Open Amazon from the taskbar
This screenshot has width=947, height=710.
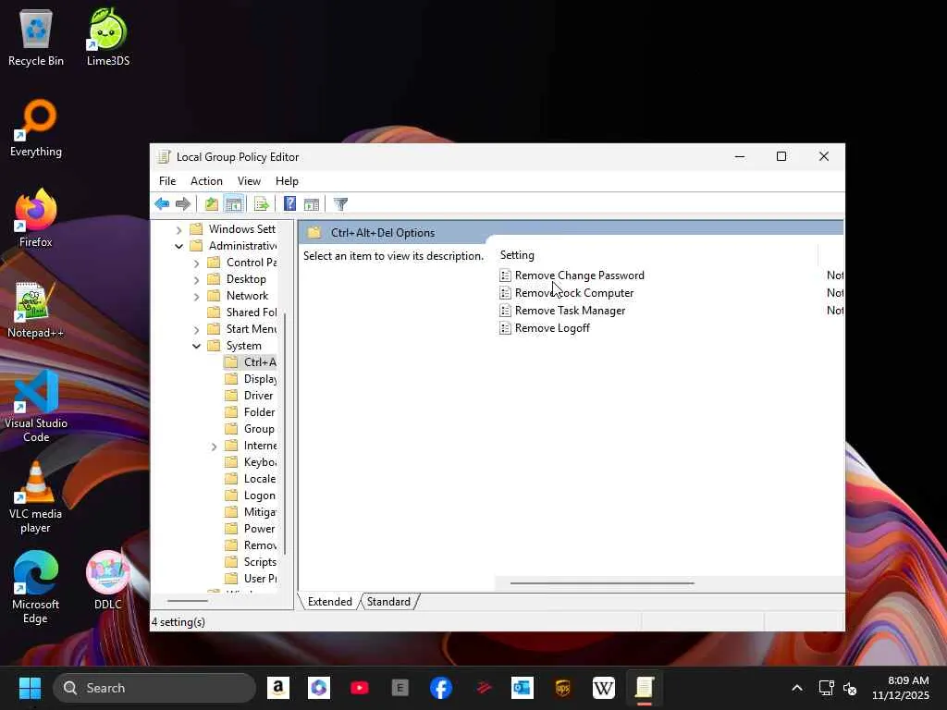278,688
